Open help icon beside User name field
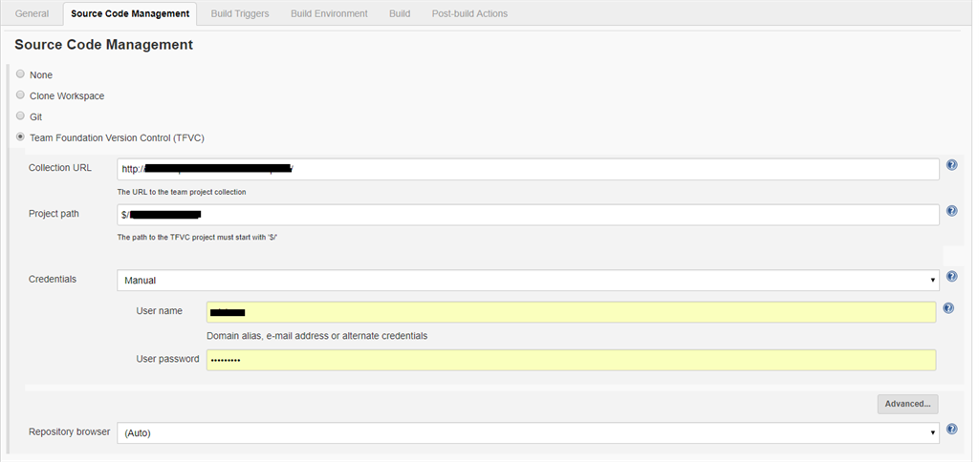The height and width of the screenshot is (462, 979). [x=948, y=308]
